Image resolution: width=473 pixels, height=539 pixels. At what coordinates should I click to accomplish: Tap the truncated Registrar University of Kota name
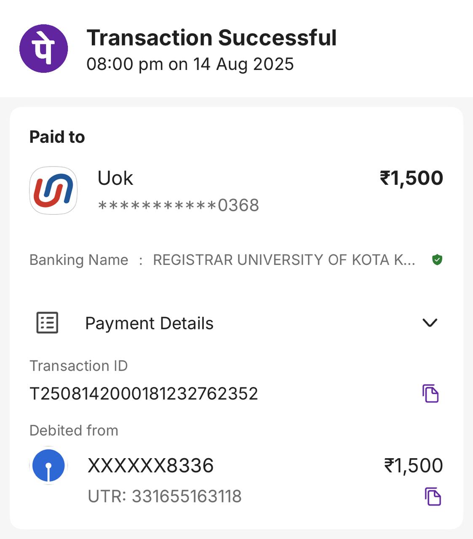pyautogui.click(x=284, y=260)
